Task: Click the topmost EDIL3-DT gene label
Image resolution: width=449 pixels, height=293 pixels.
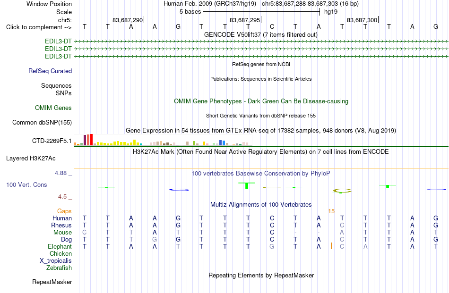Action: tap(58, 42)
